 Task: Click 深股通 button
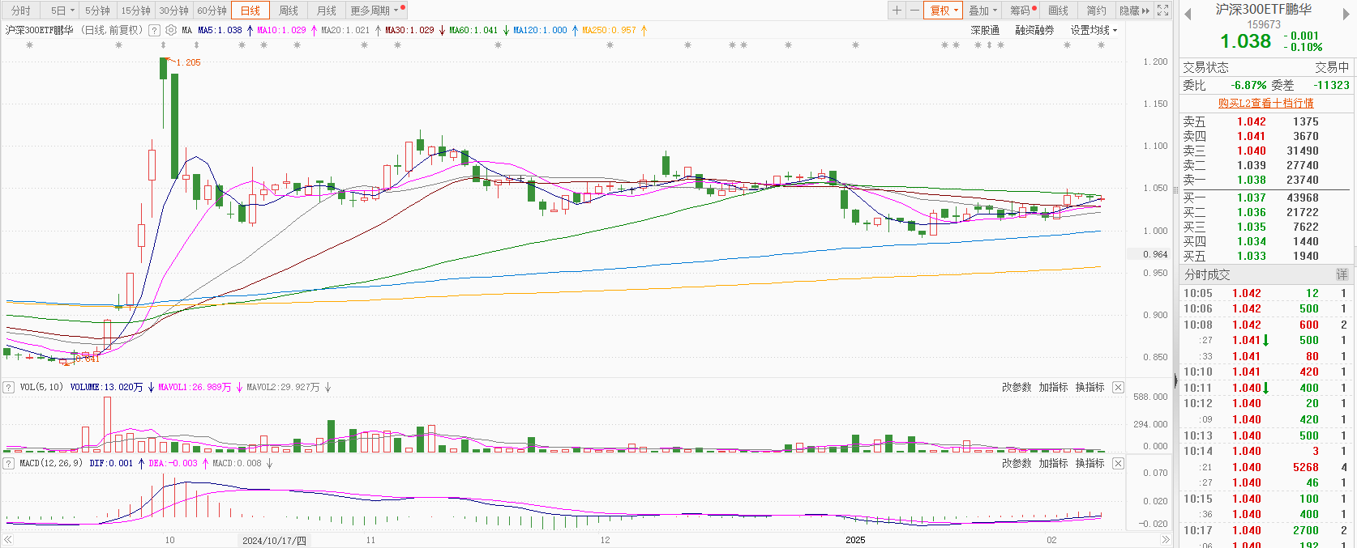click(985, 30)
